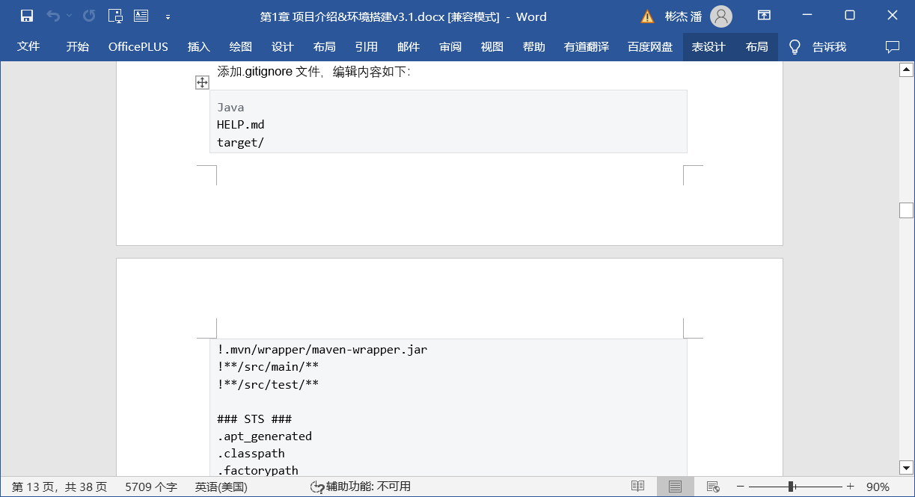Switch to Read Mode view icon
The width and height of the screenshot is (915, 497).
click(x=637, y=487)
